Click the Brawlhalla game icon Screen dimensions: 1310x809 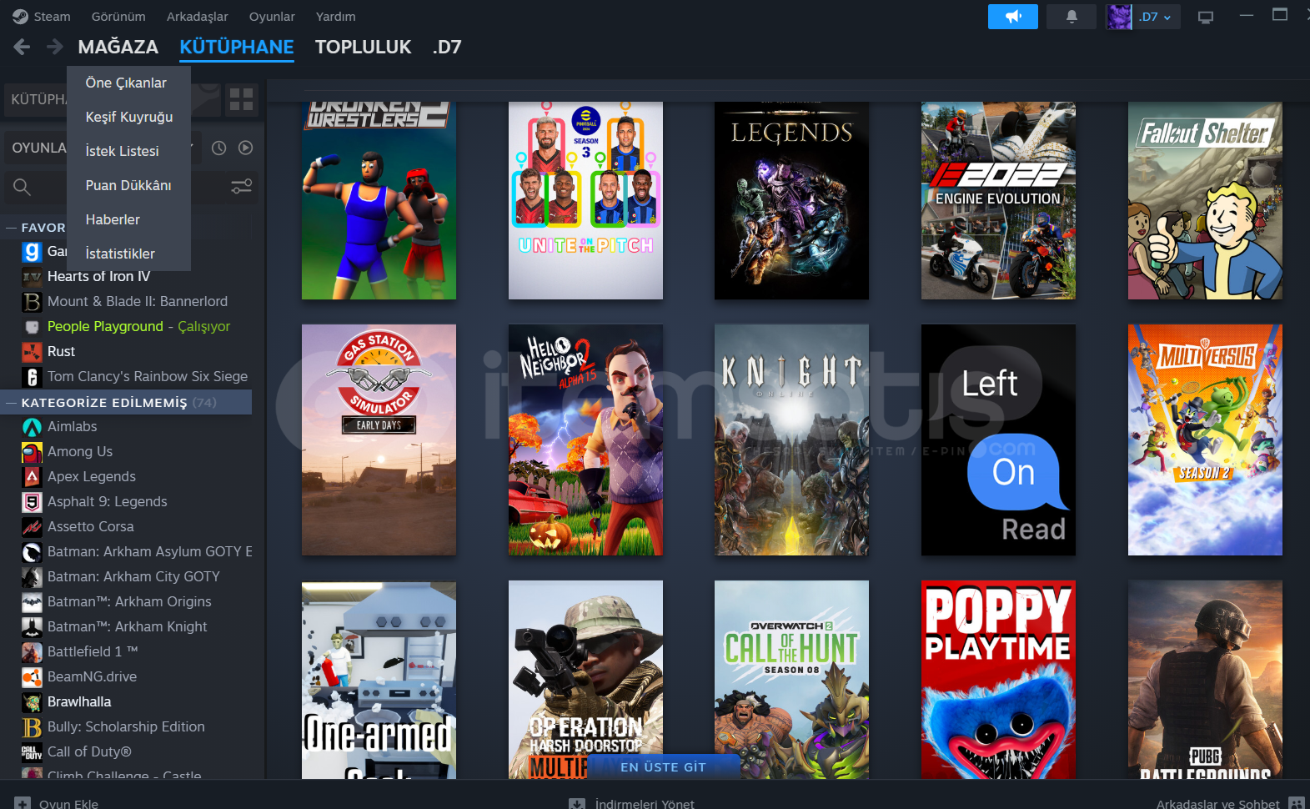tap(32, 701)
